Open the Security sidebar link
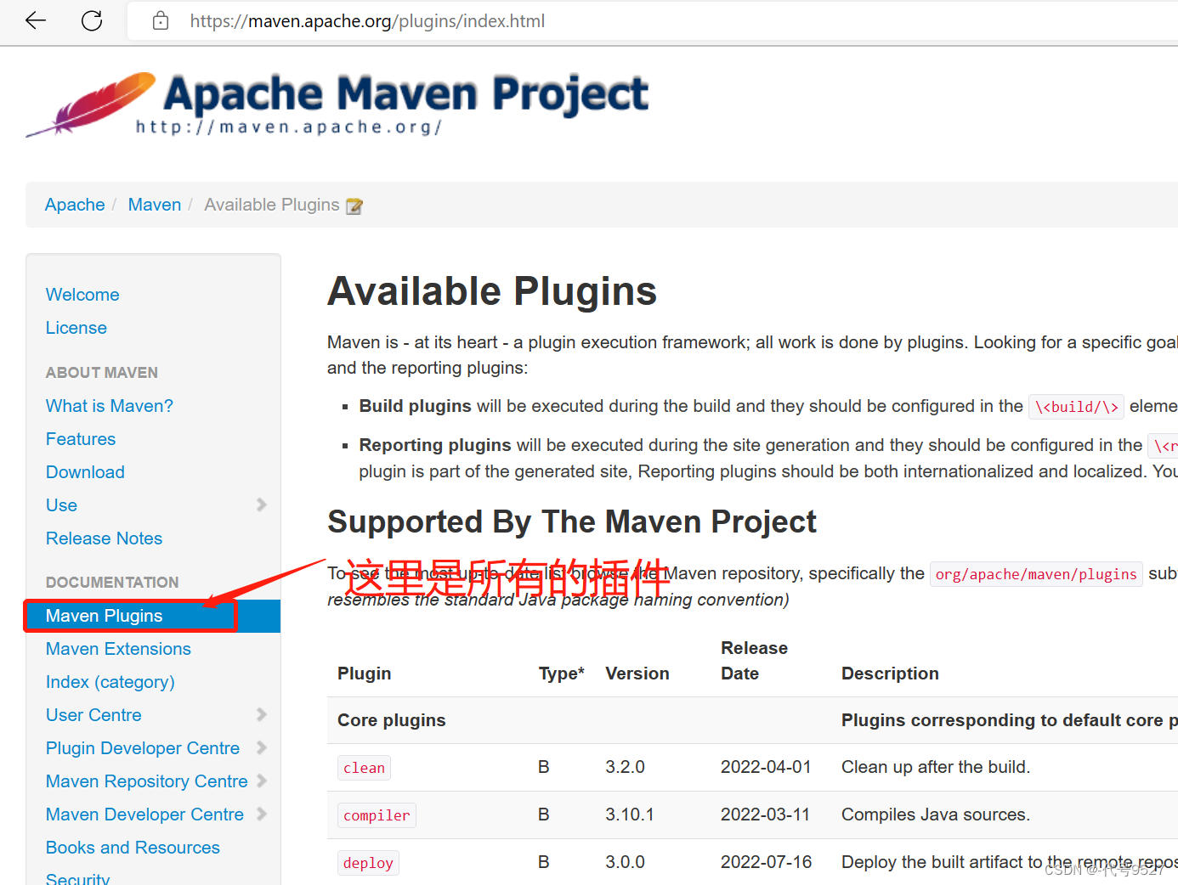This screenshot has width=1178, height=885. click(x=77, y=878)
